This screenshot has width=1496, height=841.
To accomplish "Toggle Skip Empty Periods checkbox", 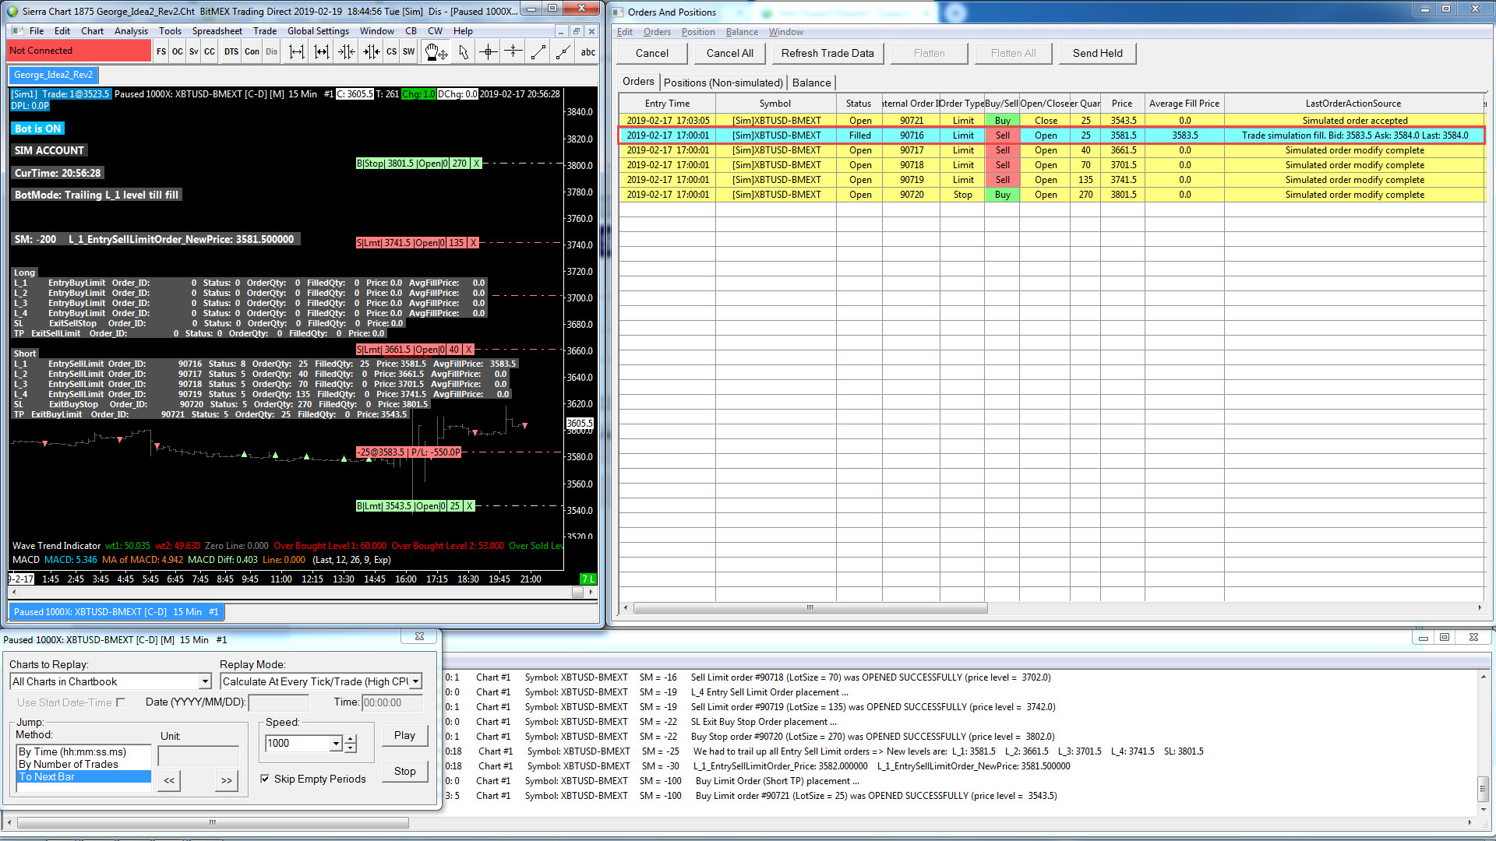I will tap(266, 779).
